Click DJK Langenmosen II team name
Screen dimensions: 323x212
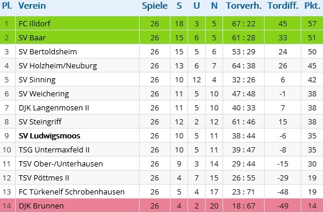click(x=54, y=107)
